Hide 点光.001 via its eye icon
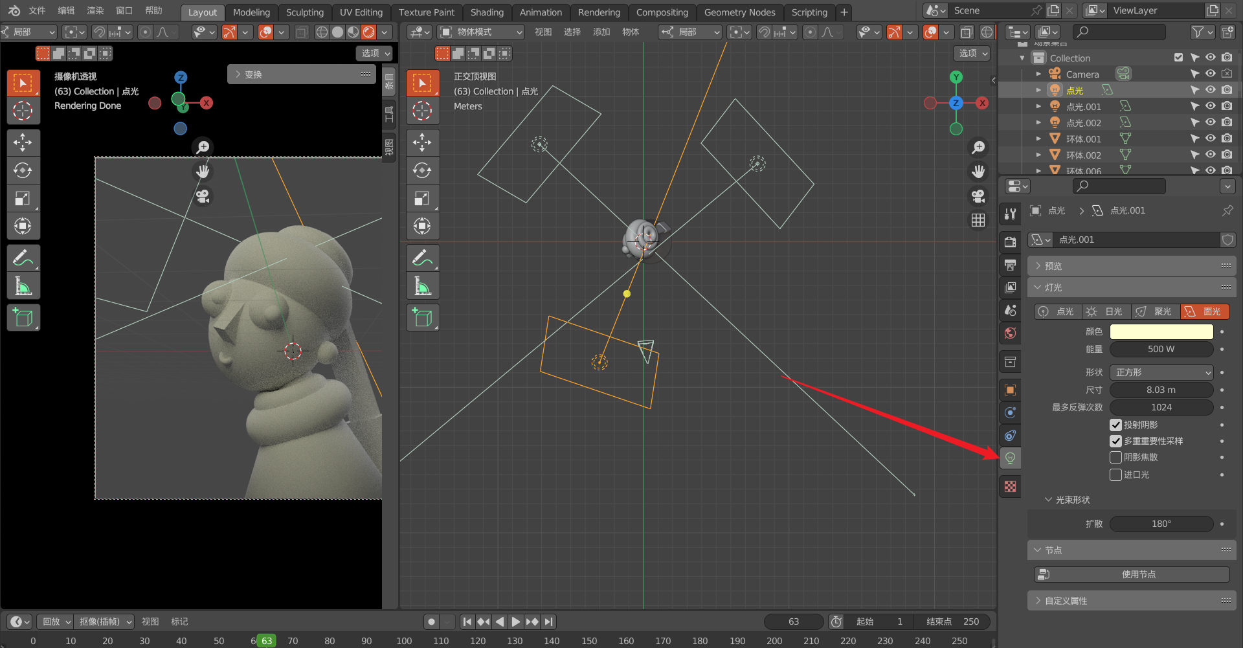 [1211, 106]
